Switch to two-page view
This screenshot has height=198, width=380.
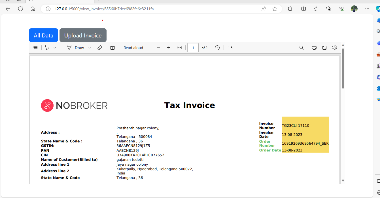(x=230, y=47)
